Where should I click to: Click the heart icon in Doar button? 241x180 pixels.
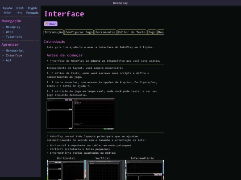coord(46,24)
